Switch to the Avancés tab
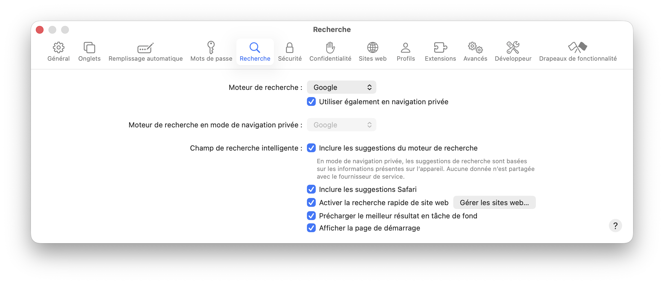Viewport: 664px width, 284px height. 475,52
